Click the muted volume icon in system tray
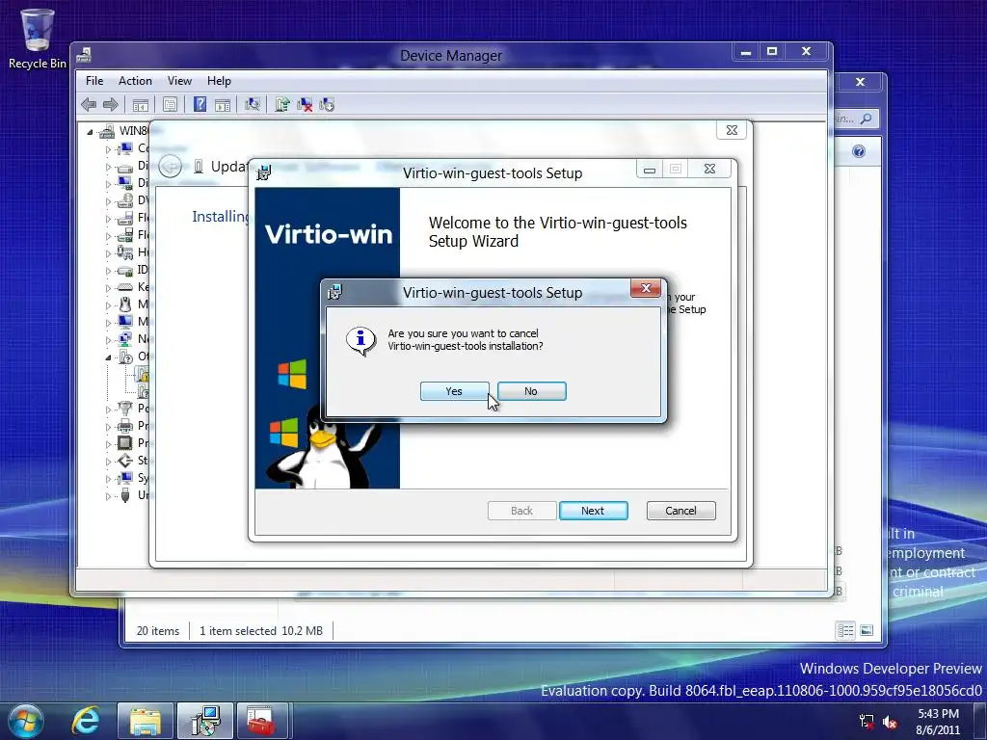 [890, 722]
